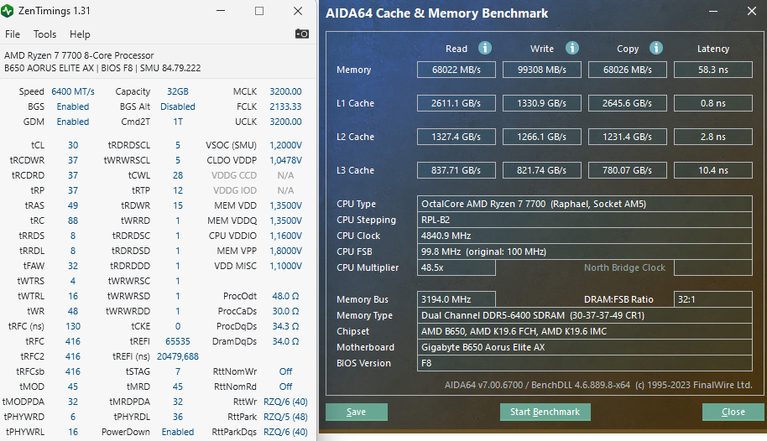This screenshot has width=767, height=441.
Task: Click Memory Write value 99308 MB/s
Action: 542,70
